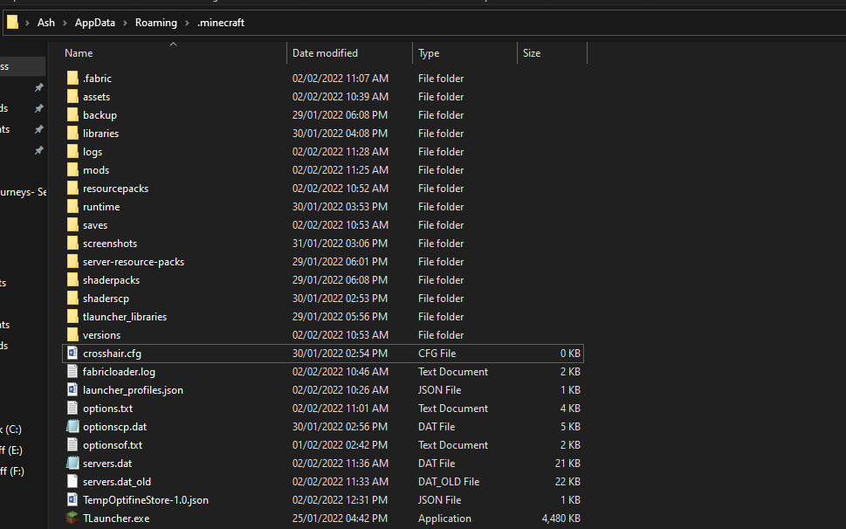Select the saves folder name
Viewport: 846px width, 529px height.
pyautogui.click(x=95, y=225)
